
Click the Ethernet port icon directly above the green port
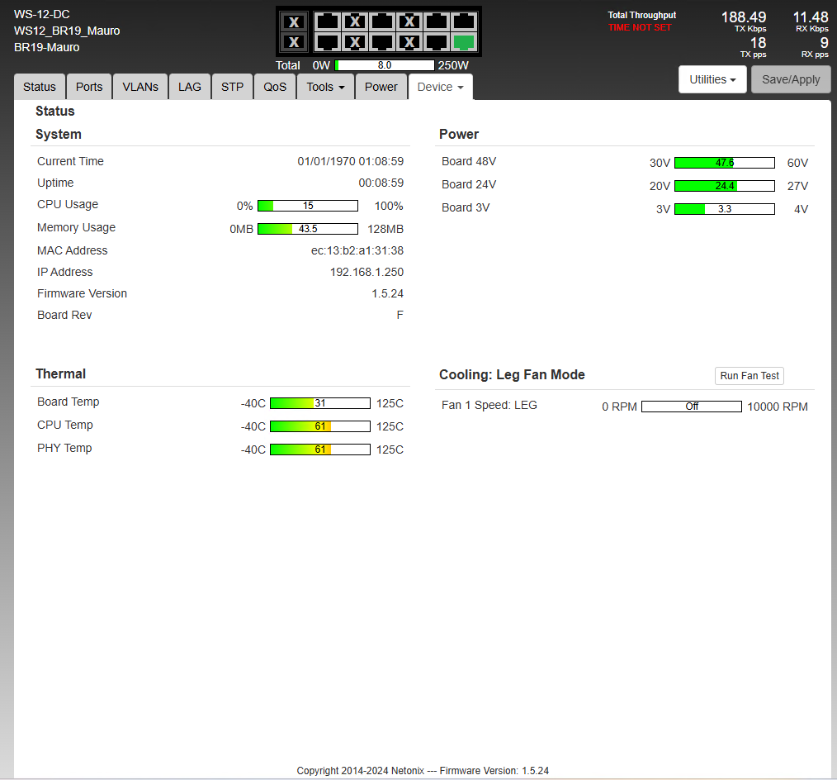pyautogui.click(x=464, y=22)
